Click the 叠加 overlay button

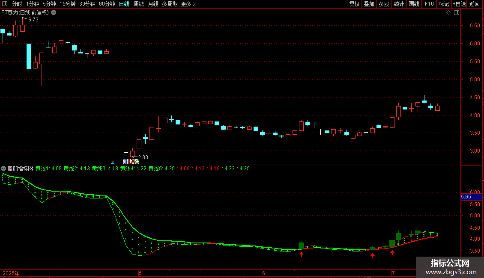tap(369, 4)
